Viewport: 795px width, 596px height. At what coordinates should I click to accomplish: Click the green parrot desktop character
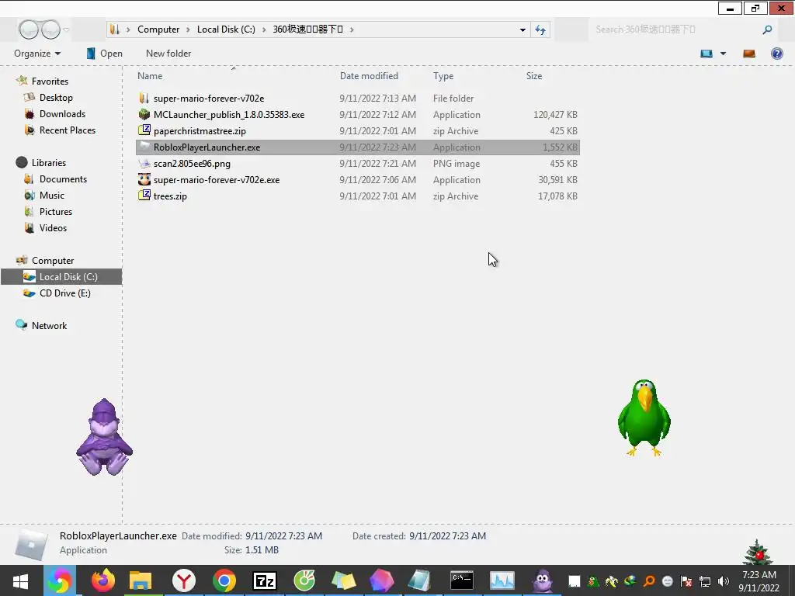pos(644,418)
